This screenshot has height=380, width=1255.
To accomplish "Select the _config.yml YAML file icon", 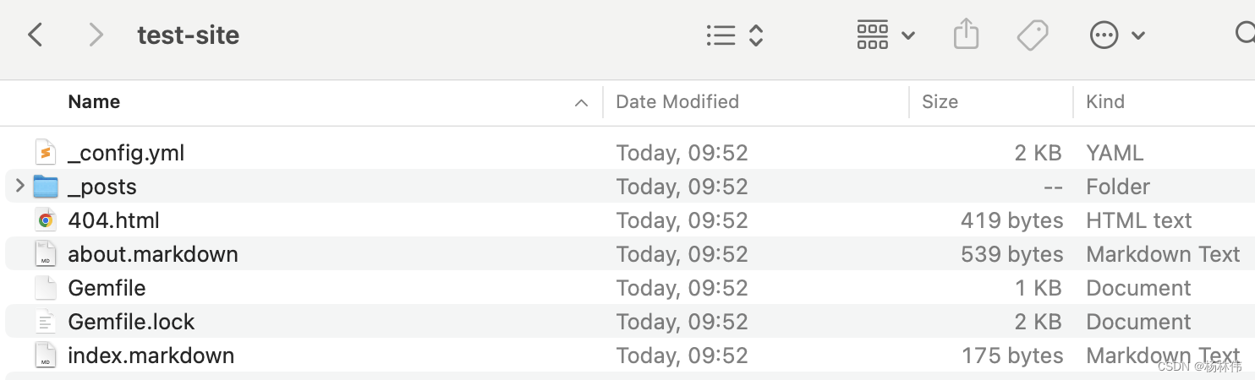I will [46, 153].
